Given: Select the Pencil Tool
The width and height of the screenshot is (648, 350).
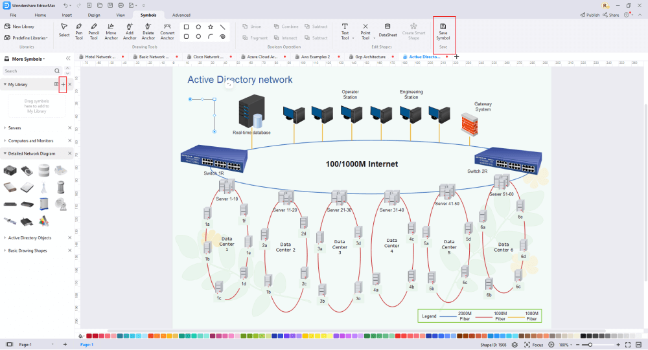Looking at the screenshot, I should pos(94,31).
